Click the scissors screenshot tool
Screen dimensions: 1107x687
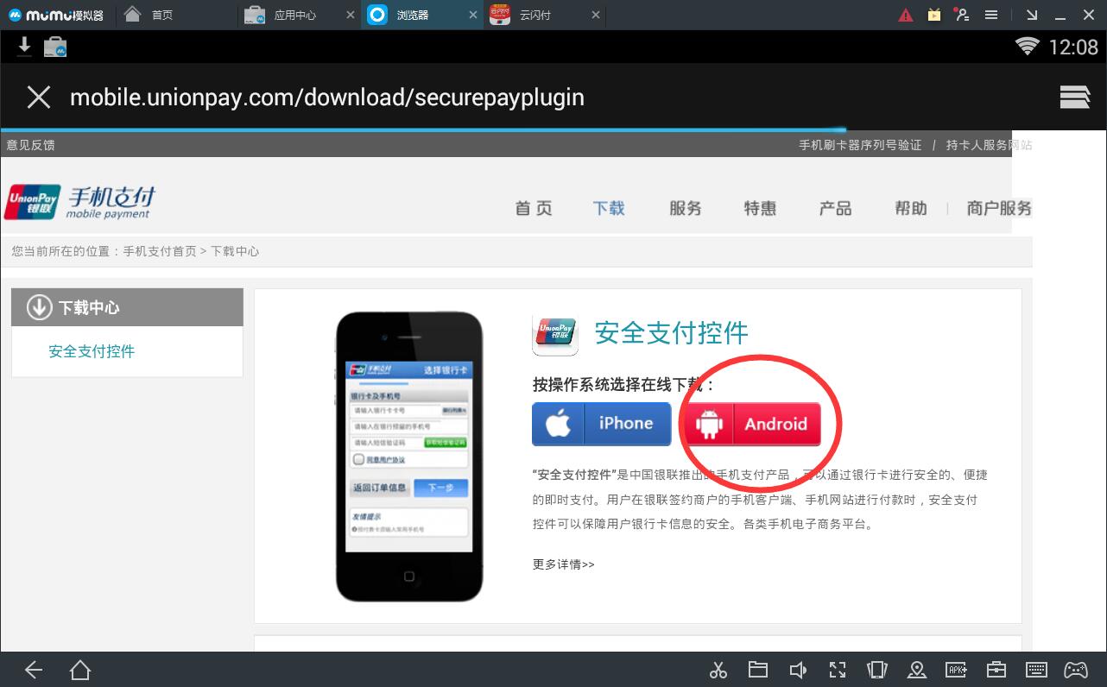point(718,670)
